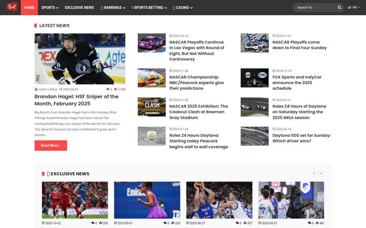
Task: Open Rolex 24 IMSA night race thumbnail
Action: [x=255, y=107]
